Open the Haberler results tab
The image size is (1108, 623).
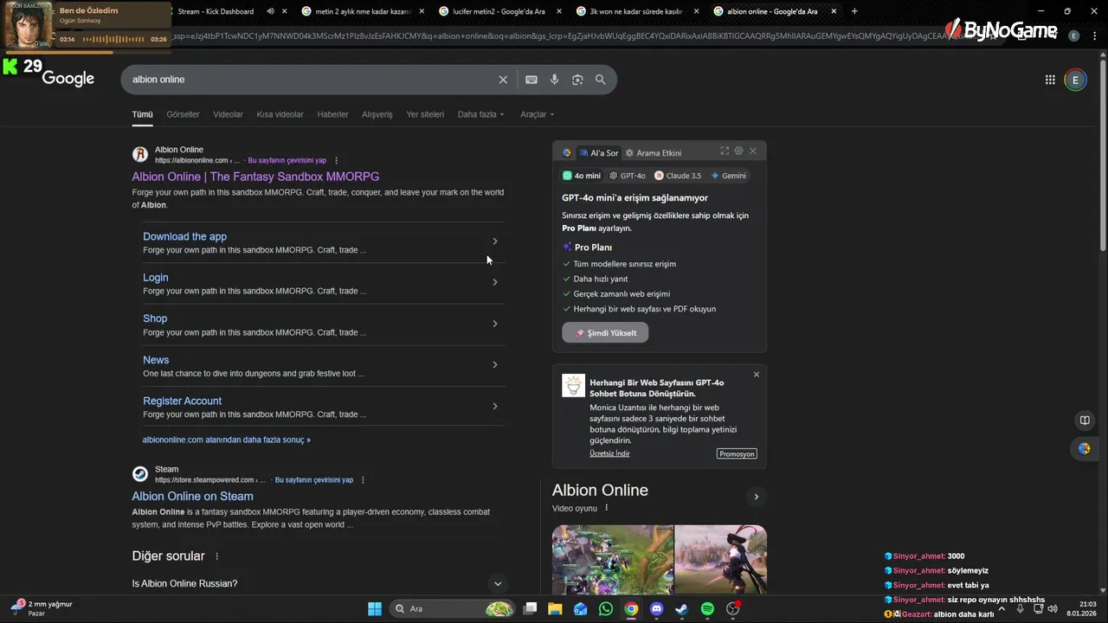[332, 114]
